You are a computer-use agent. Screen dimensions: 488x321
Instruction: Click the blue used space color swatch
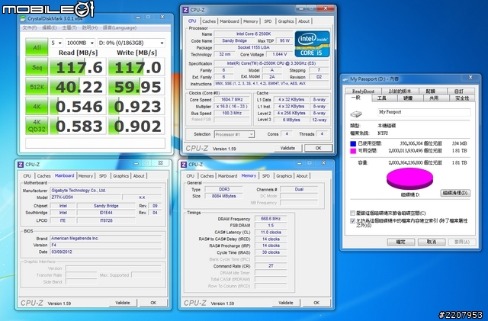click(x=353, y=143)
